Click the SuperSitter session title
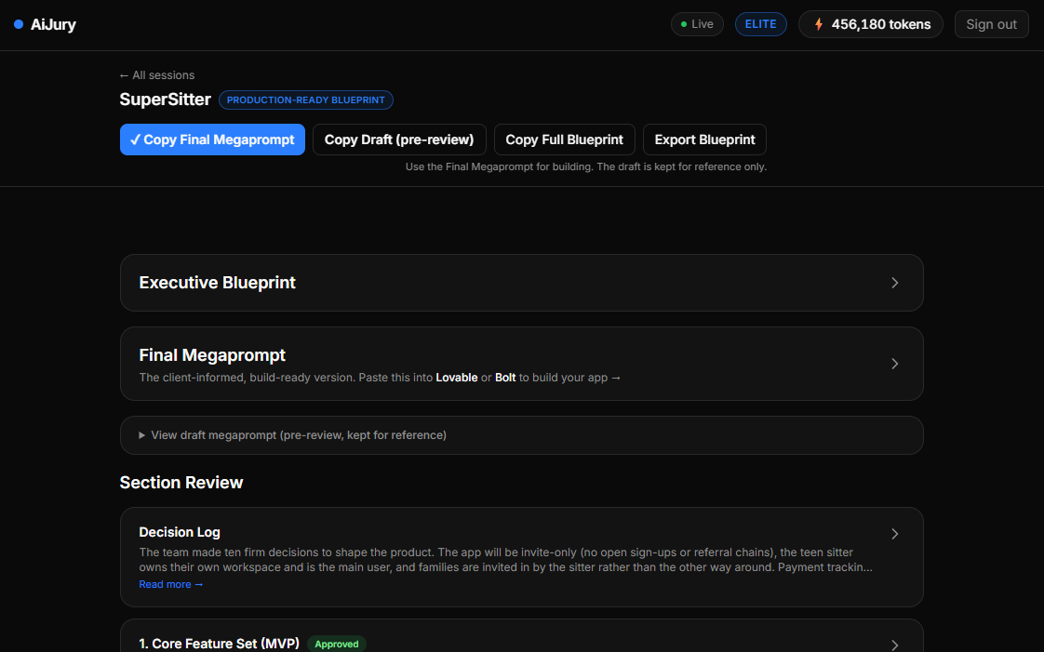1044x652 pixels. tap(165, 100)
